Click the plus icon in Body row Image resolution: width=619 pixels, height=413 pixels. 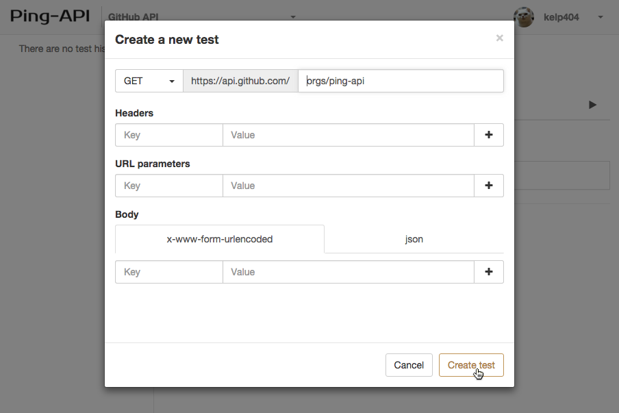(489, 272)
